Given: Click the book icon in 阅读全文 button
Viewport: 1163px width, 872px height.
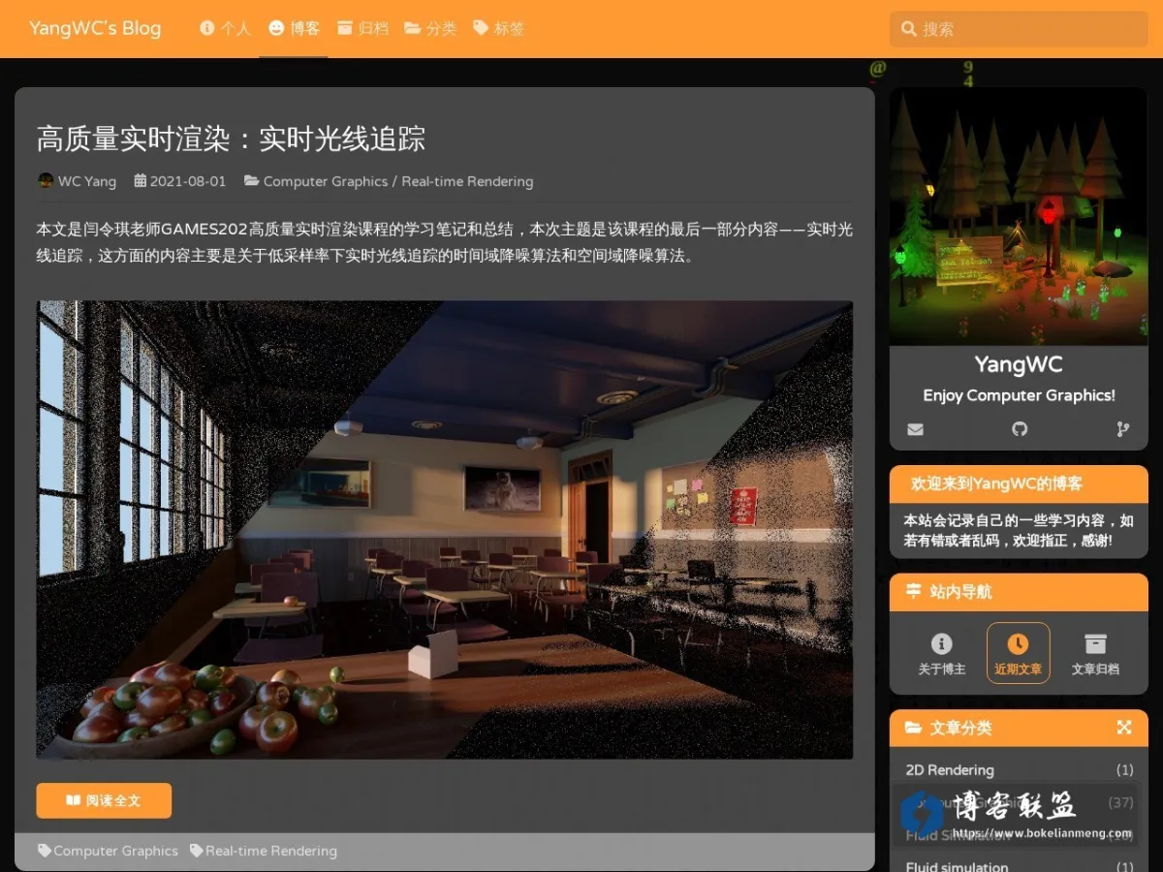Looking at the screenshot, I should tap(74, 800).
